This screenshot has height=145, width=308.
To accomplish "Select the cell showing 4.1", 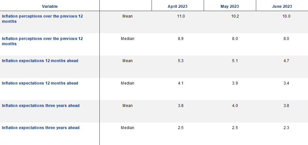I will pos(181,83).
